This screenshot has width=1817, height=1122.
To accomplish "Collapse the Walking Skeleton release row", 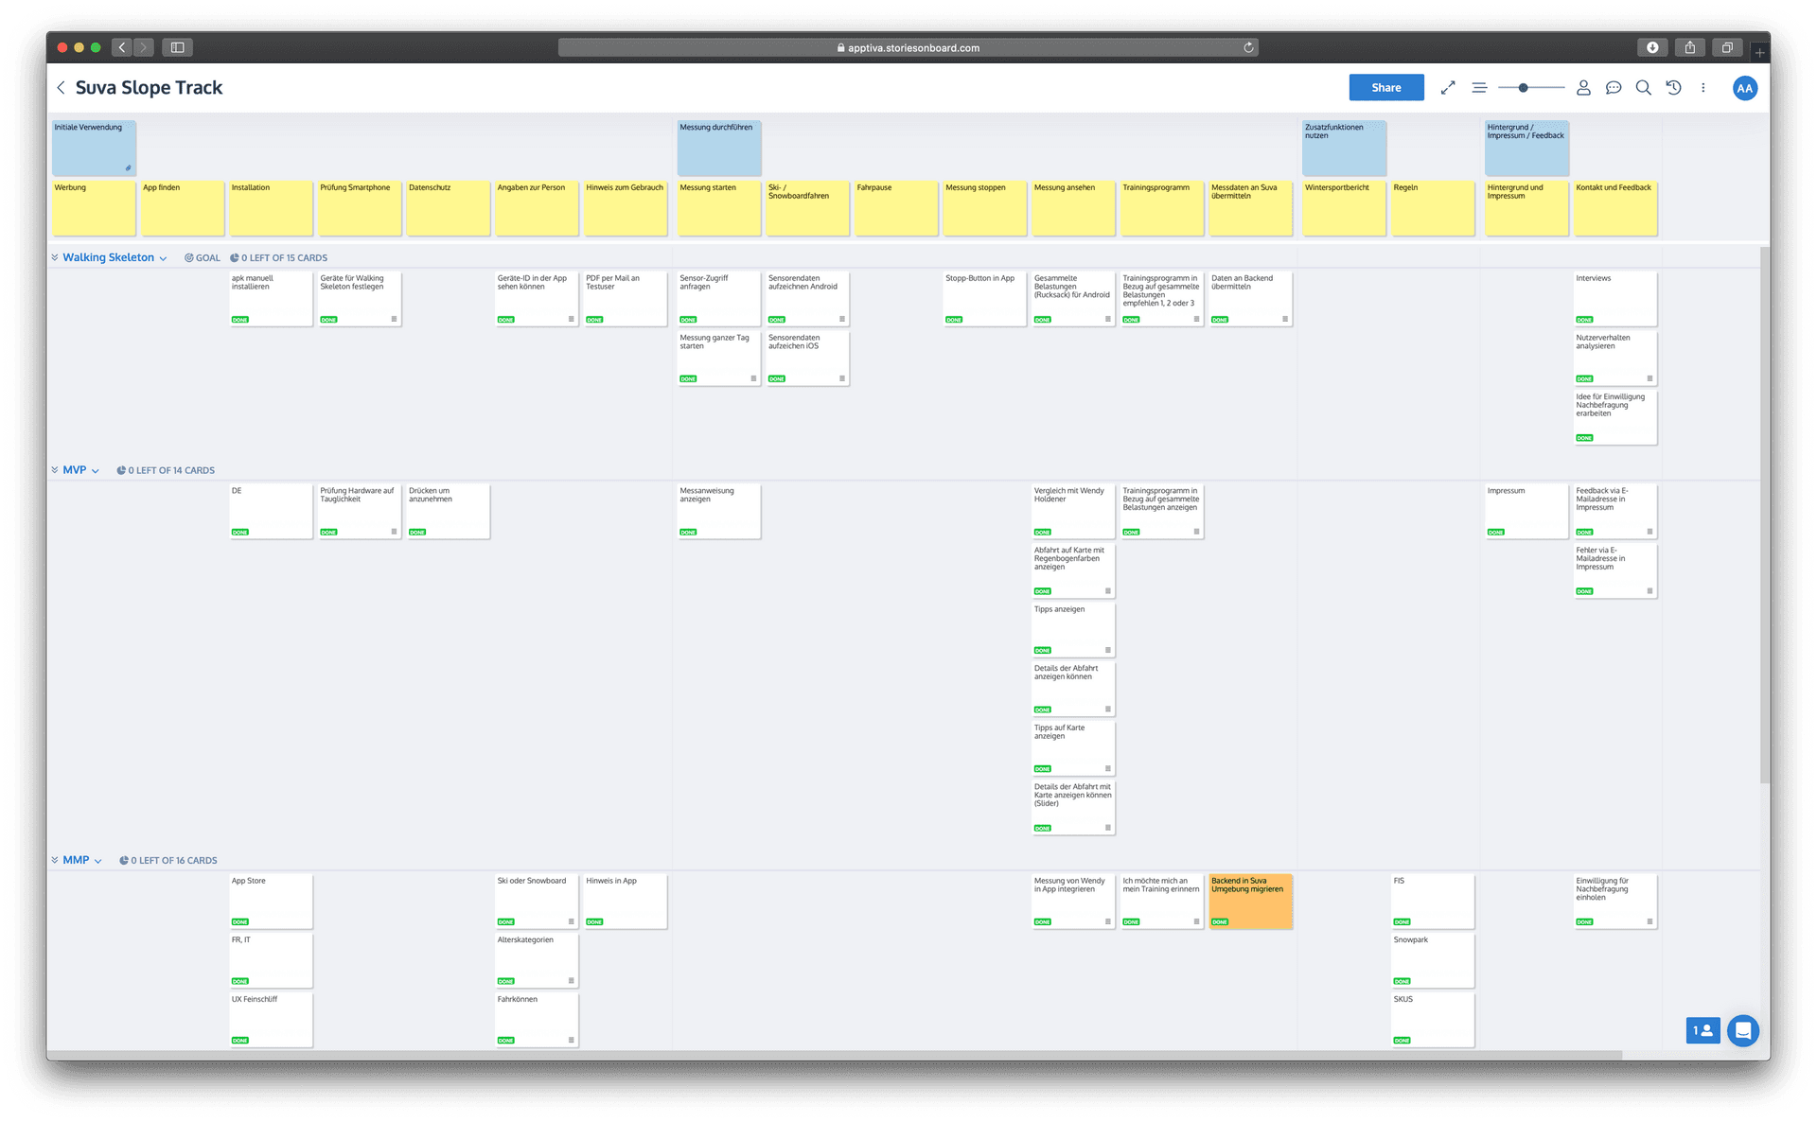I will (x=55, y=257).
